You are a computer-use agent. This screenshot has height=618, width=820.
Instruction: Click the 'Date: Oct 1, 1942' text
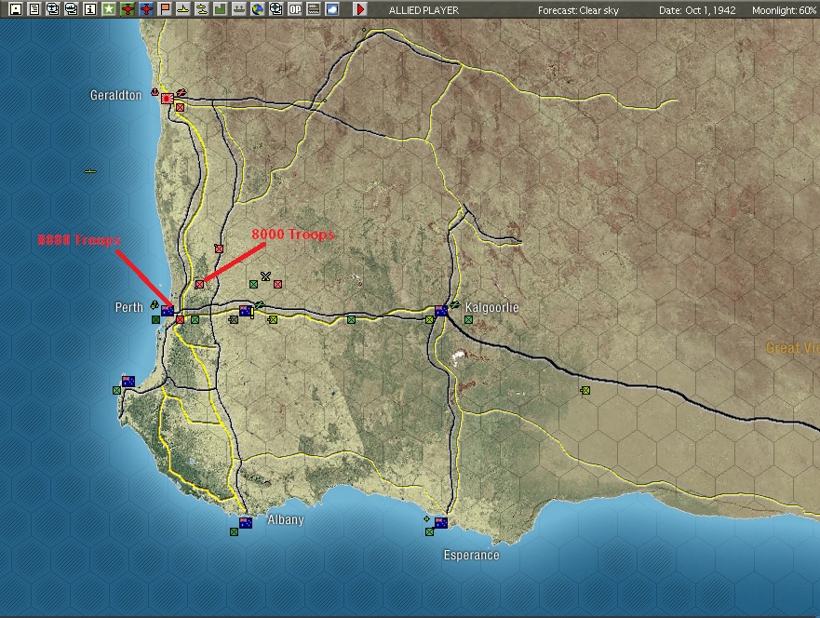[x=697, y=10]
